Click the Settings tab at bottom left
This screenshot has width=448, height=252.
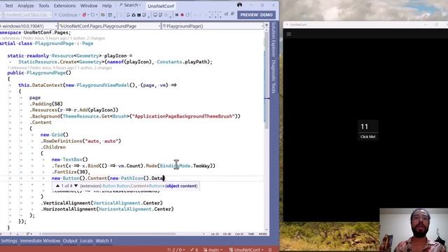[x=9, y=241]
